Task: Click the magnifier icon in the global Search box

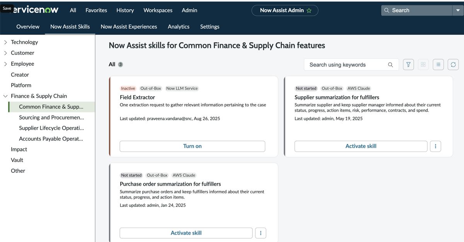Action: [387, 10]
